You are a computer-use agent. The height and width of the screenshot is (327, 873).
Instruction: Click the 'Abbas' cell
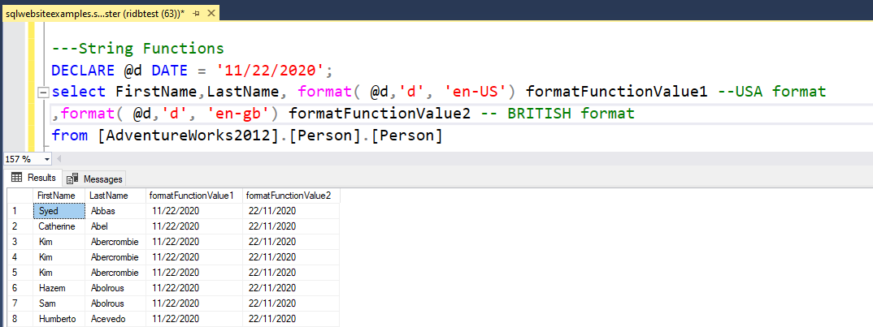tap(115, 211)
